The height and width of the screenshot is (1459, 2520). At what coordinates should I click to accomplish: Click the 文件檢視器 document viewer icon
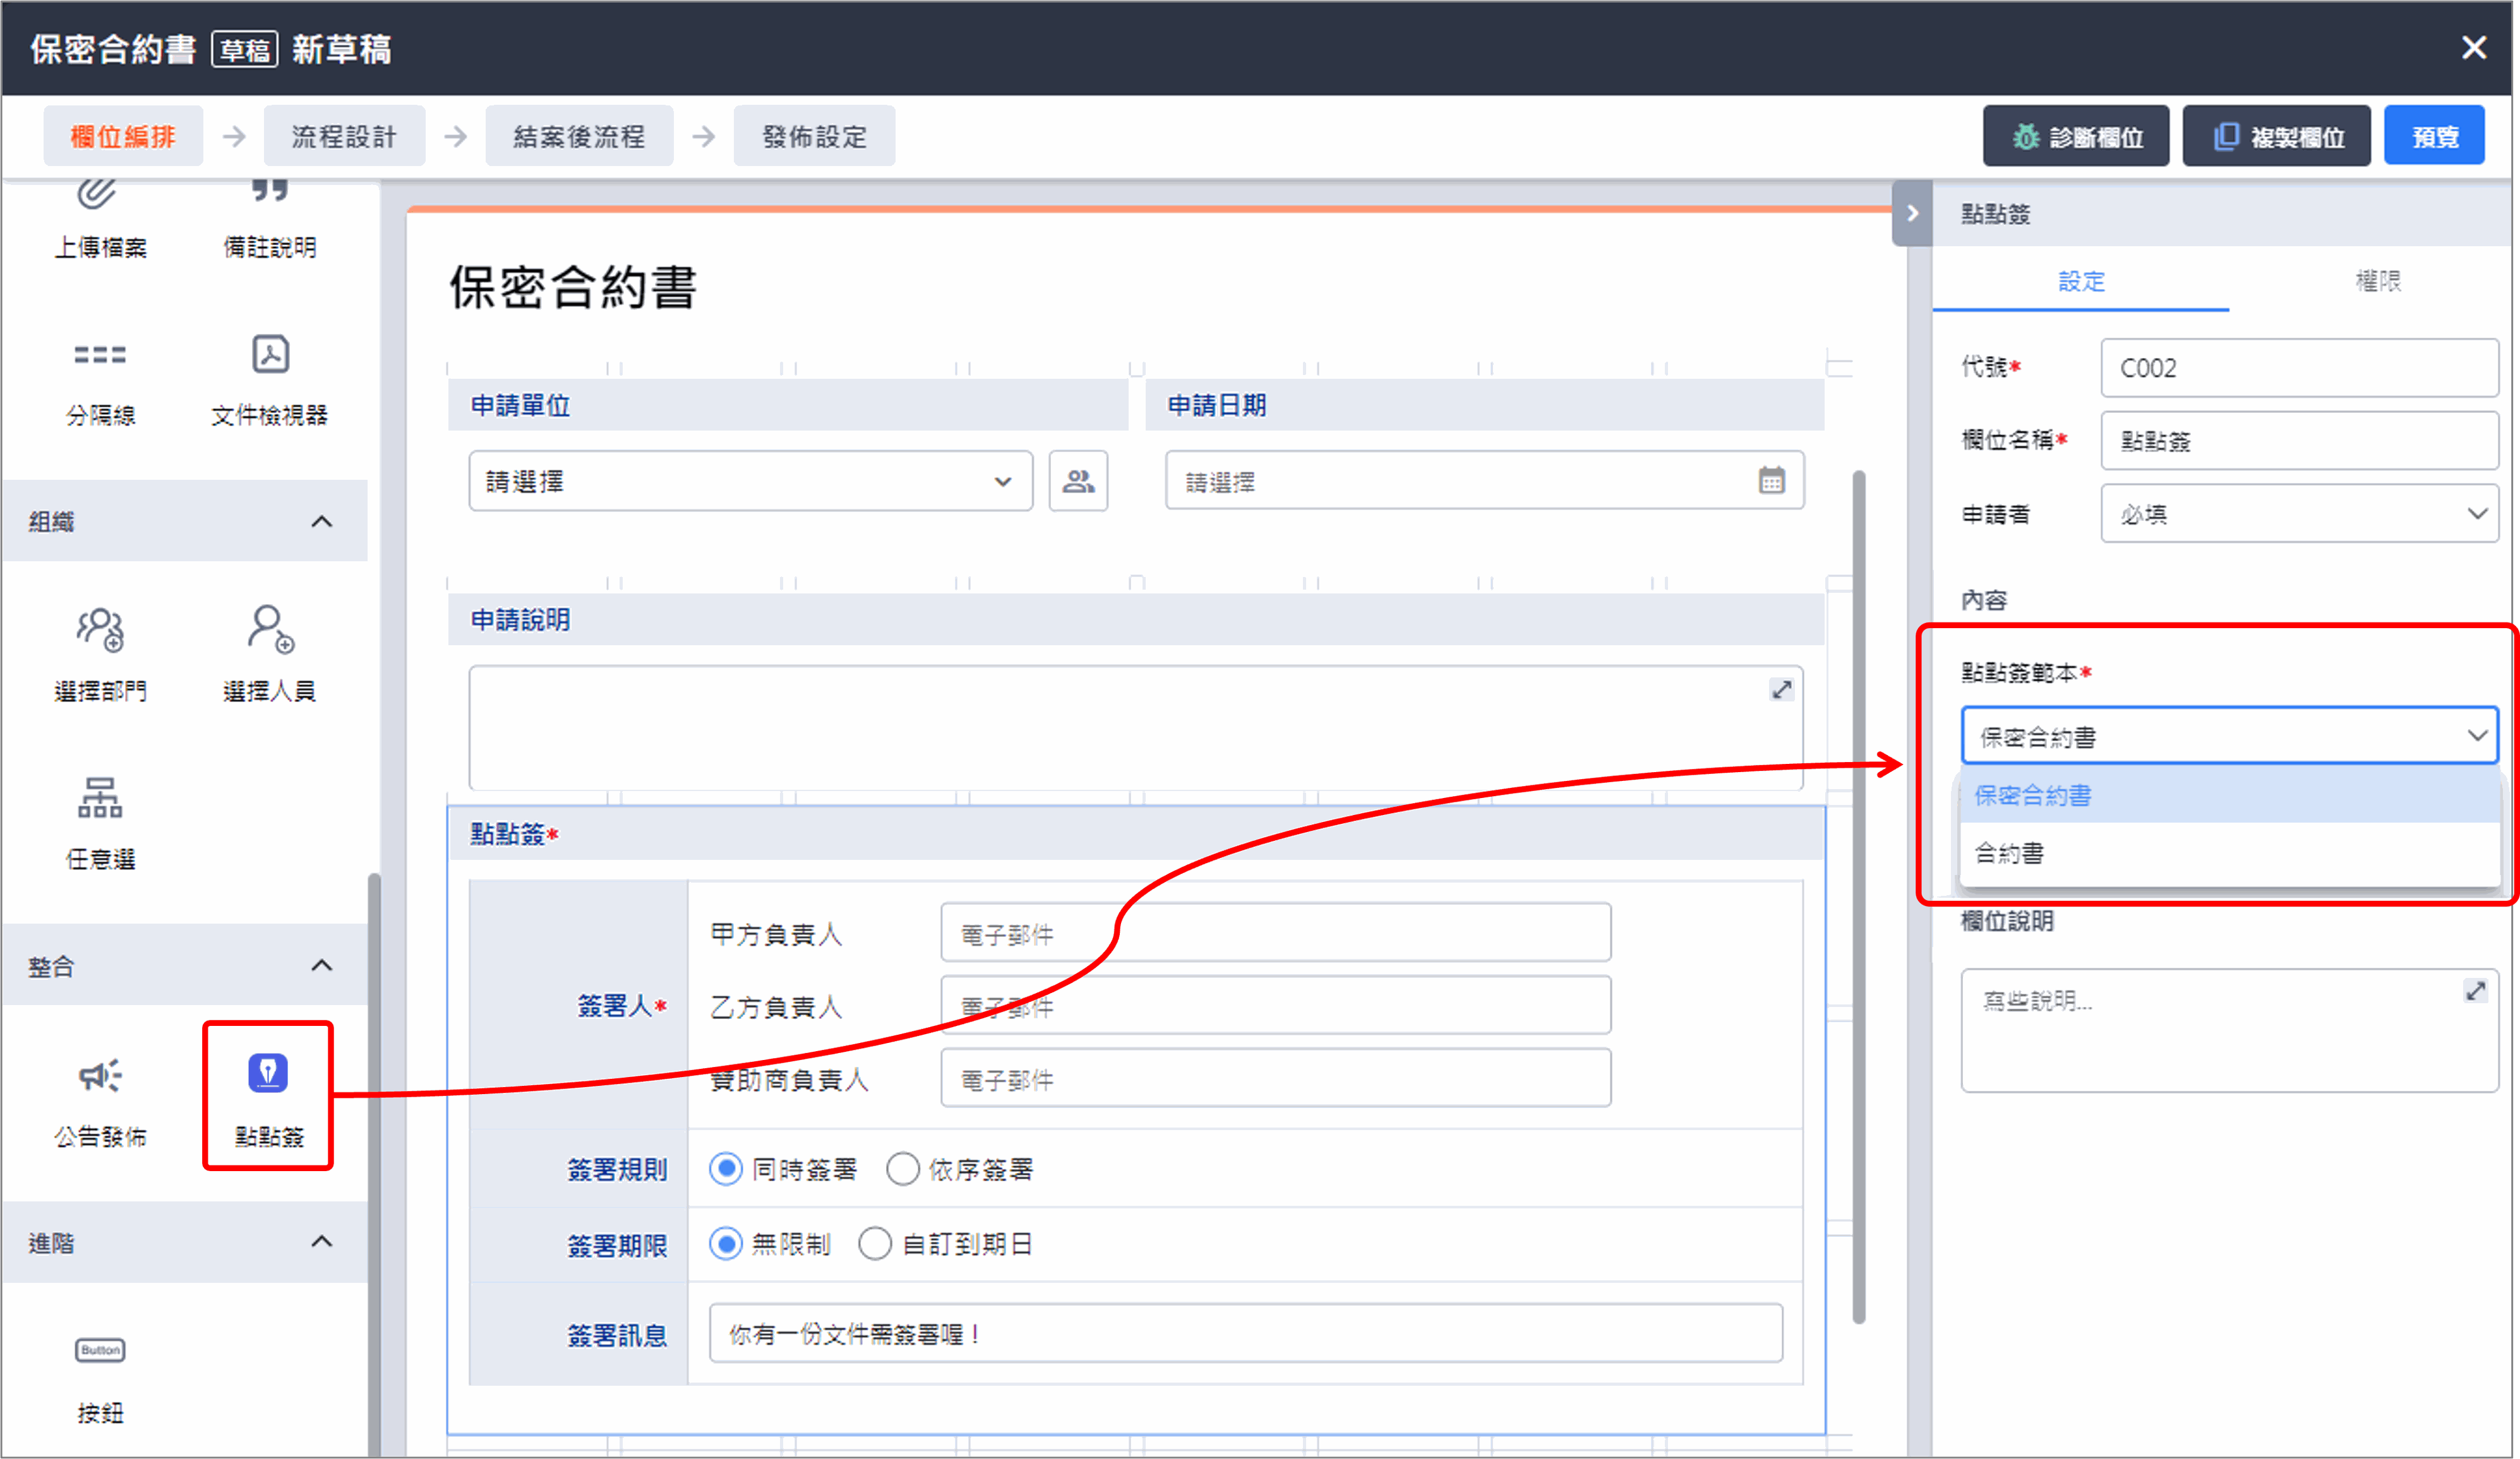point(270,355)
